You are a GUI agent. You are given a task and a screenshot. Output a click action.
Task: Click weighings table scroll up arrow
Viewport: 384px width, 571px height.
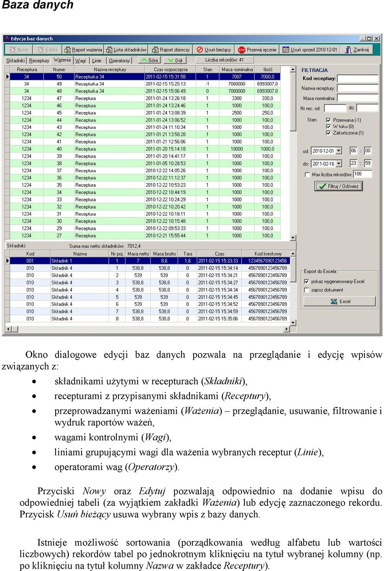293,70
